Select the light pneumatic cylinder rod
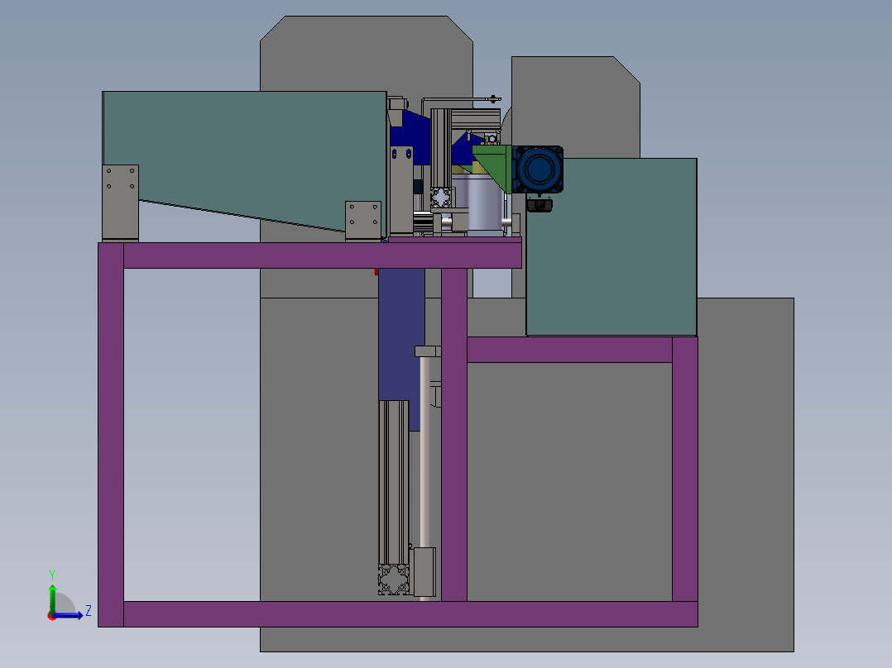Viewport: 892px width, 668px height. (x=425, y=452)
